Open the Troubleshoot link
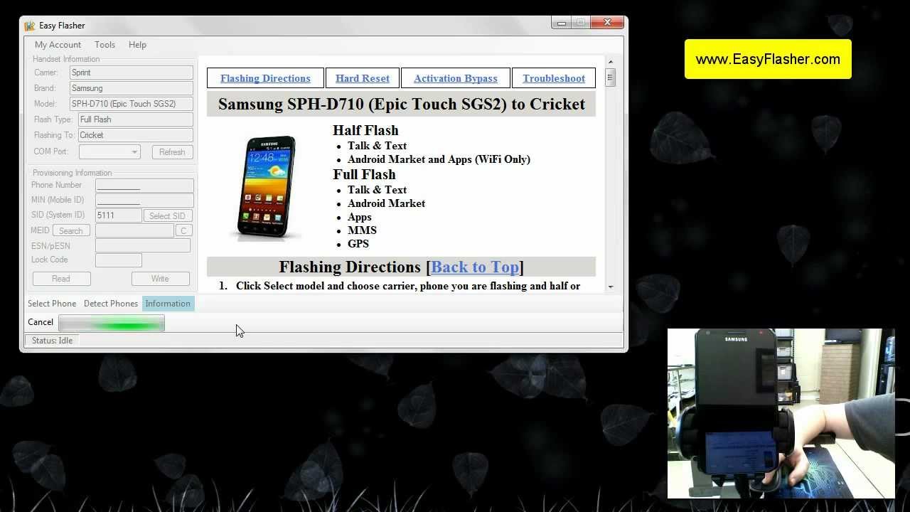Screen dimensions: 910x512 (x=554, y=78)
